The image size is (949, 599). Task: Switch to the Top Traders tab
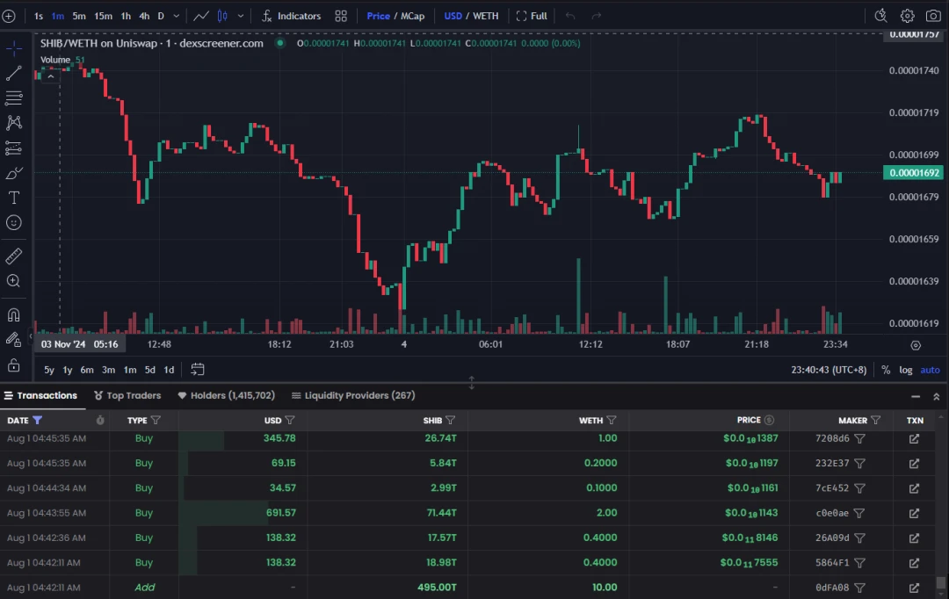[x=127, y=395]
